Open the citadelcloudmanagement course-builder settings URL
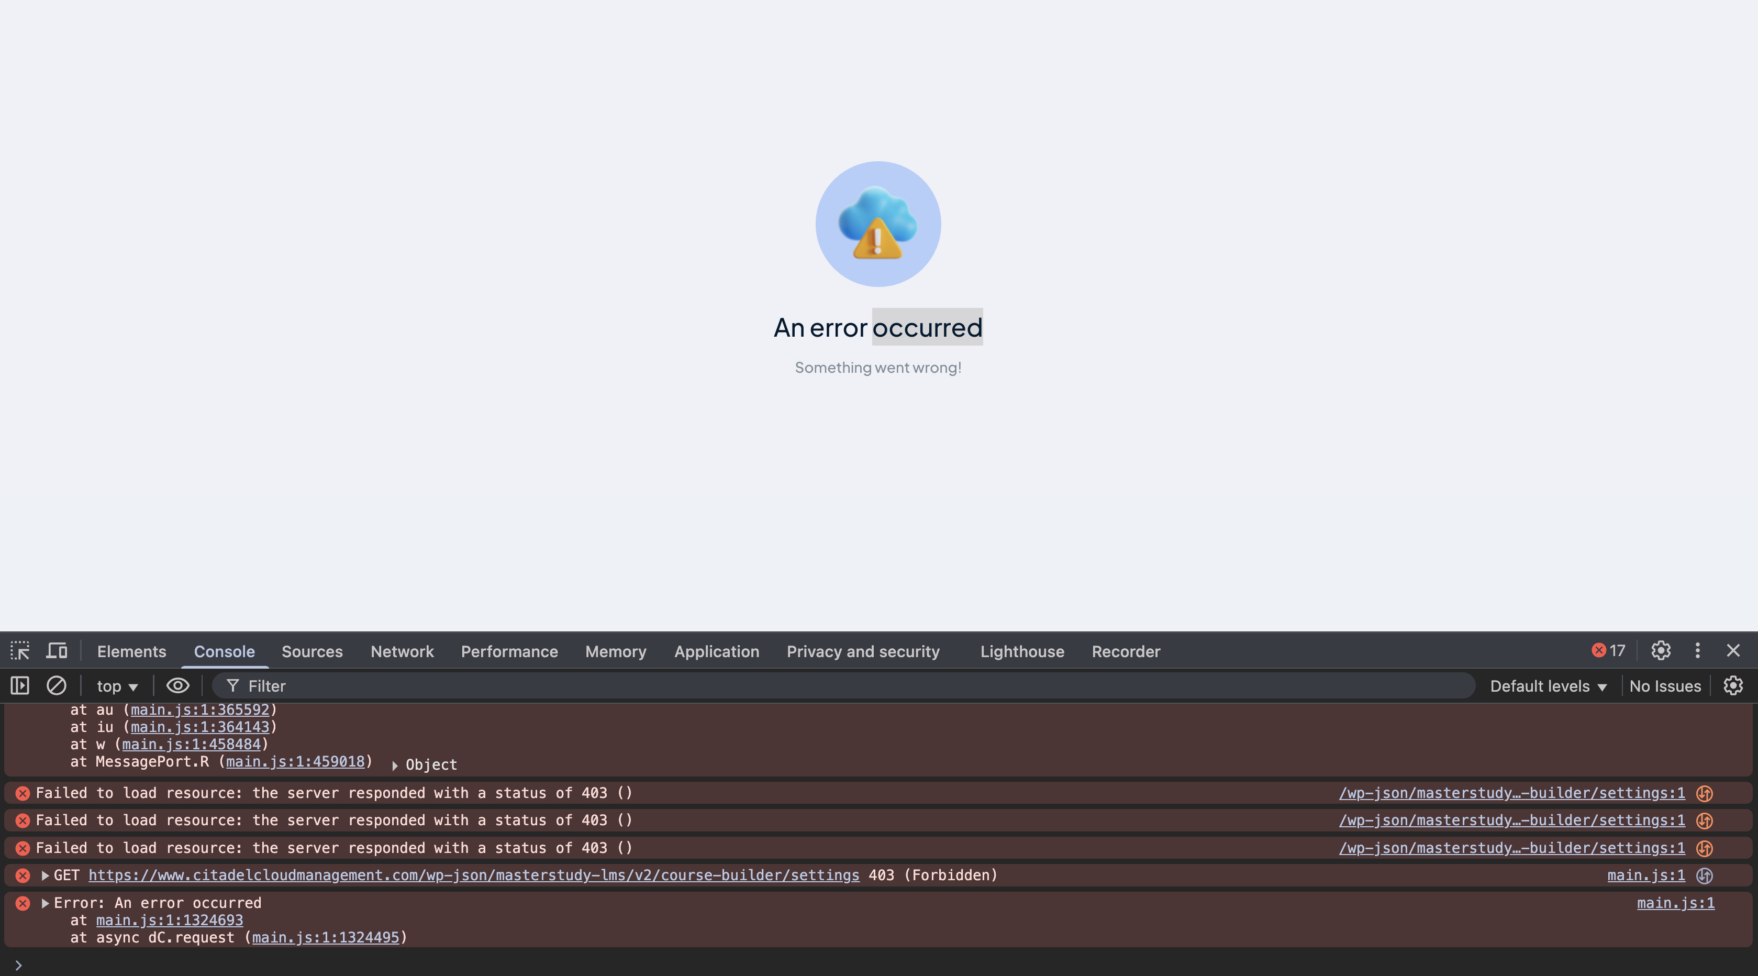 [x=474, y=875]
